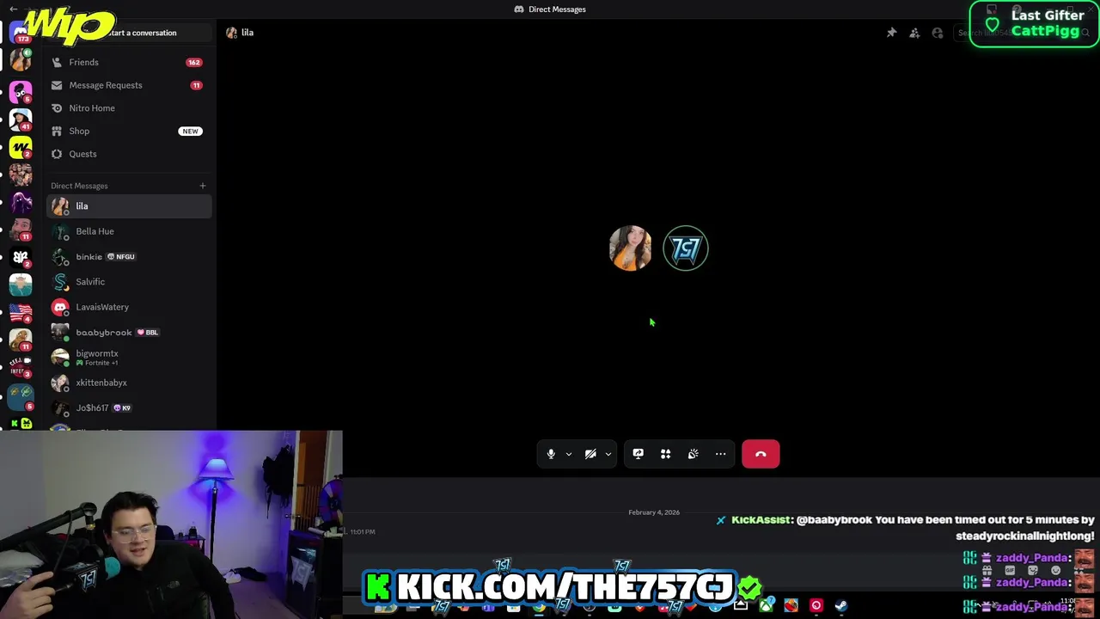
Task: Open Xbox app in taskbar
Action: click(x=766, y=606)
